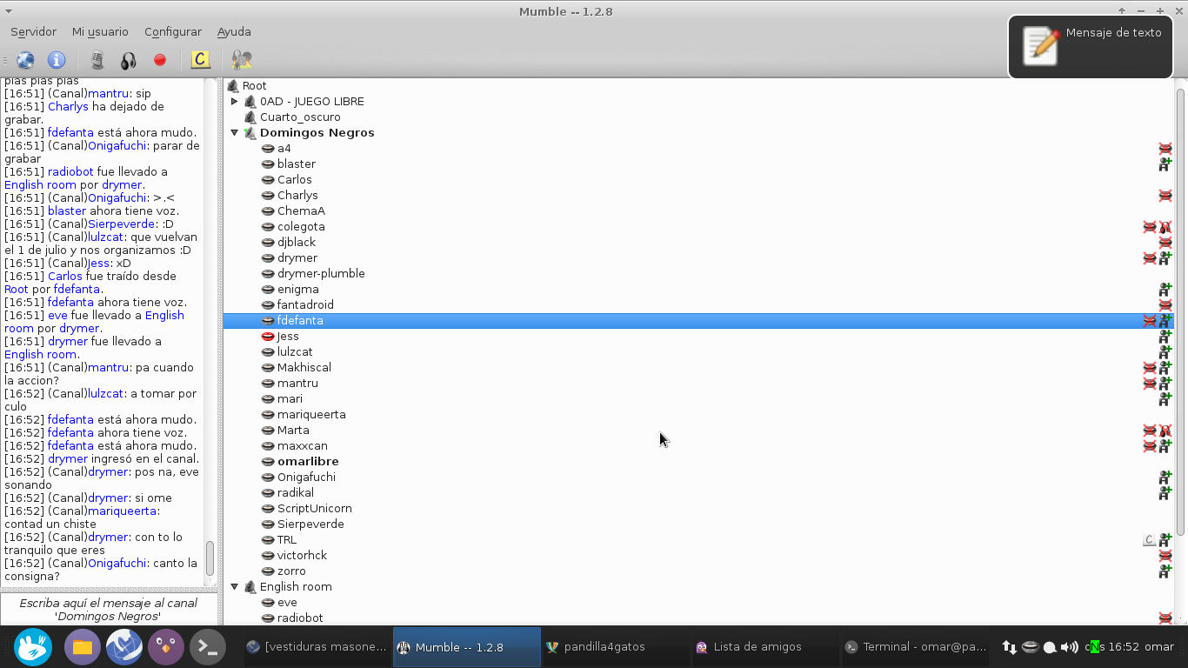Viewport: 1188px width, 668px height.
Task: Click the muted icon on fantadroid's row
Action: coord(1165,304)
